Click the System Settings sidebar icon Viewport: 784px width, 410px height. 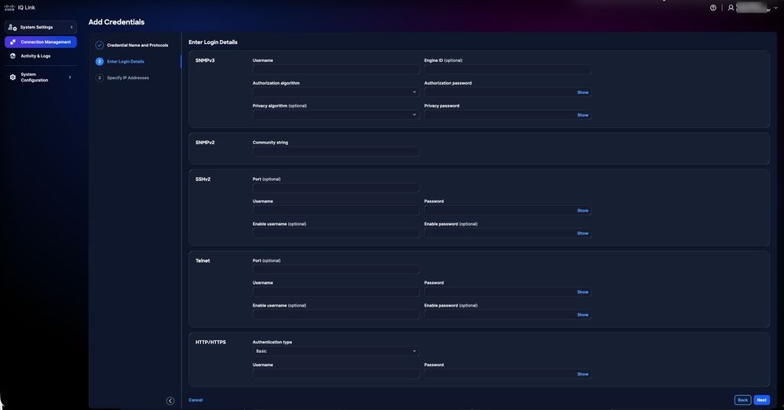[13, 27]
